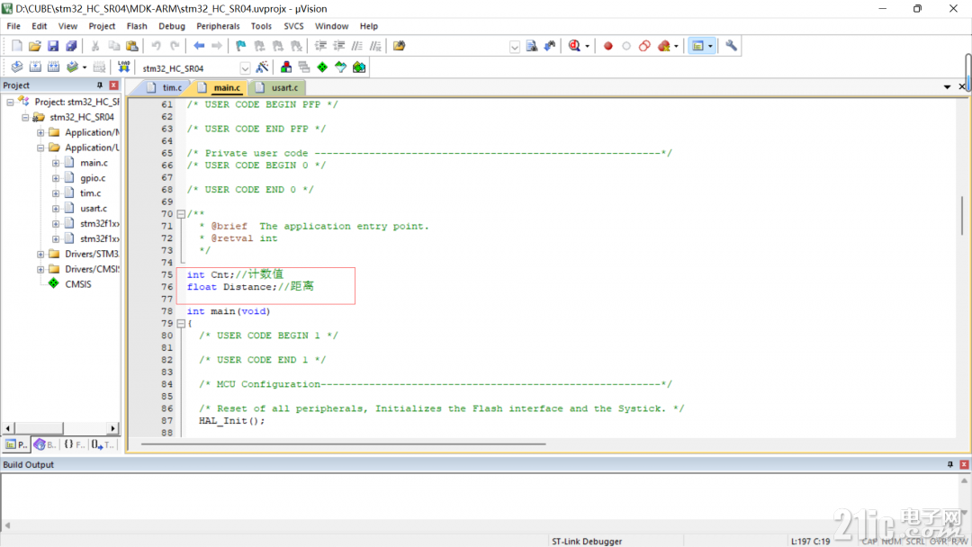Open the debug session dropdown arrow
This screenshot has height=547, width=972.
coord(587,46)
